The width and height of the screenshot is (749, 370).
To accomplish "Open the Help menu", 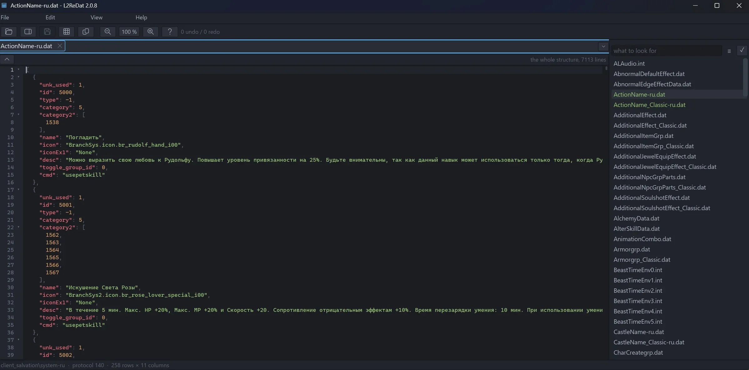I will point(141,18).
